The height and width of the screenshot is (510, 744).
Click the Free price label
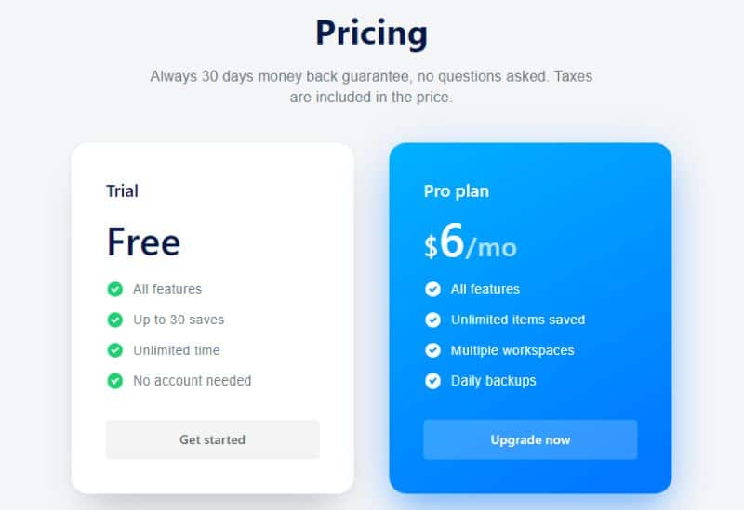pyautogui.click(x=144, y=242)
